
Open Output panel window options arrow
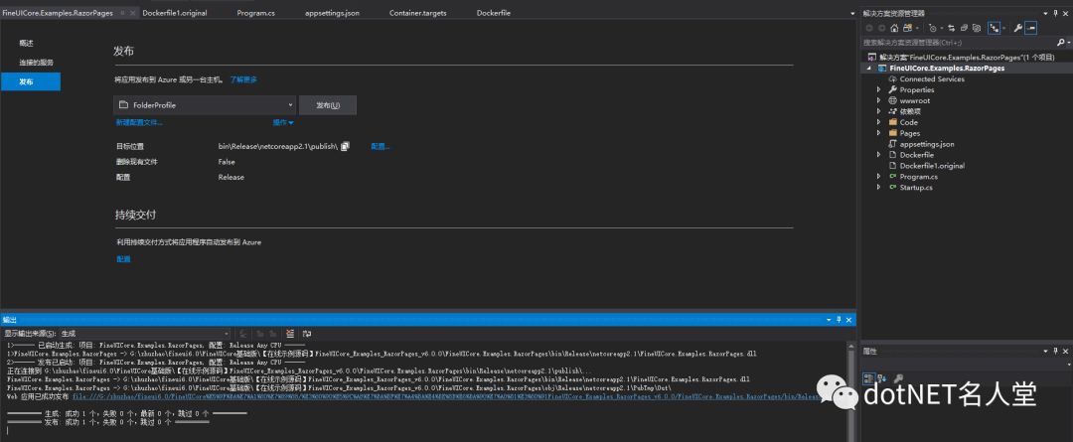click(x=829, y=320)
